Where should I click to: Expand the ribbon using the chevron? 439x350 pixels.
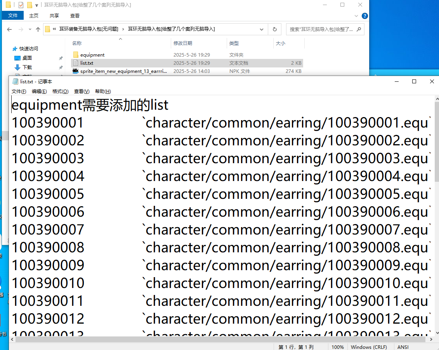click(x=356, y=16)
